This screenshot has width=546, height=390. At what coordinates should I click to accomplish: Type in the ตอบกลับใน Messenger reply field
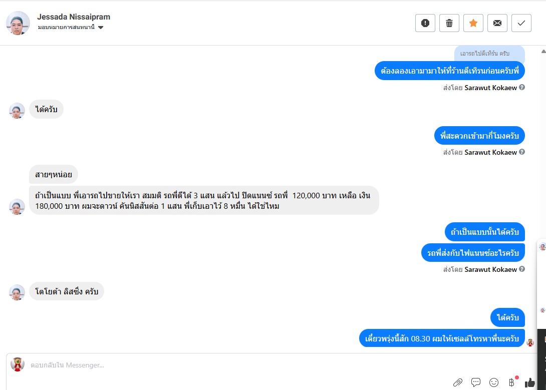pyautogui.click(x=200, y=365)
